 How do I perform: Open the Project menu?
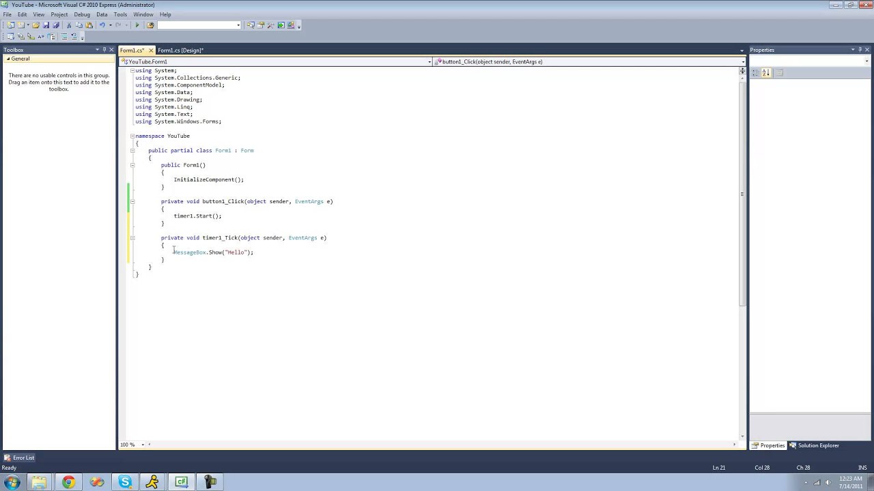[59, 14]
